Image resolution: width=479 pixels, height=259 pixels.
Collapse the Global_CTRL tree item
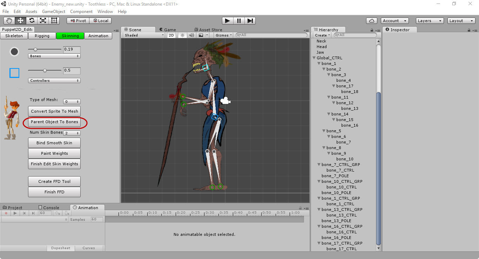coord(314,58)
